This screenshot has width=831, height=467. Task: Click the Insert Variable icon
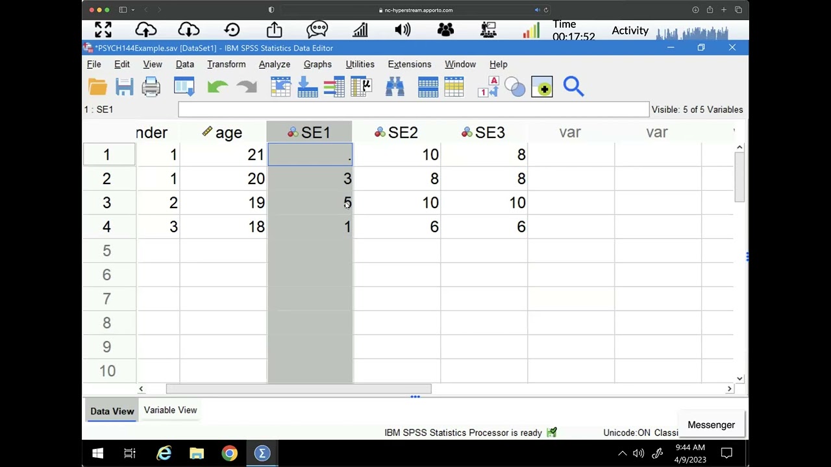[454, 87]
